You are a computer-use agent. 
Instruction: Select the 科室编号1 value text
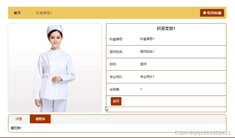coord(147,39)
